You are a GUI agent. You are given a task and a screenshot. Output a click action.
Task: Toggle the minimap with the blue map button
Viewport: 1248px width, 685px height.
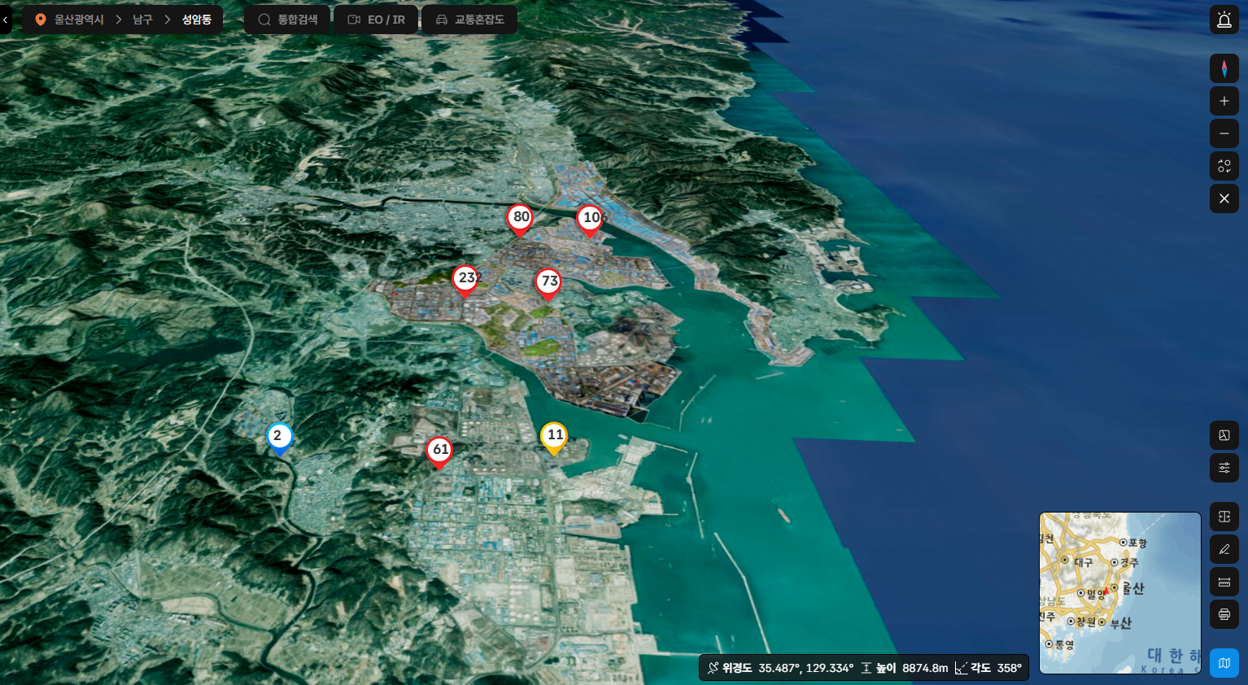[1224, 663]
